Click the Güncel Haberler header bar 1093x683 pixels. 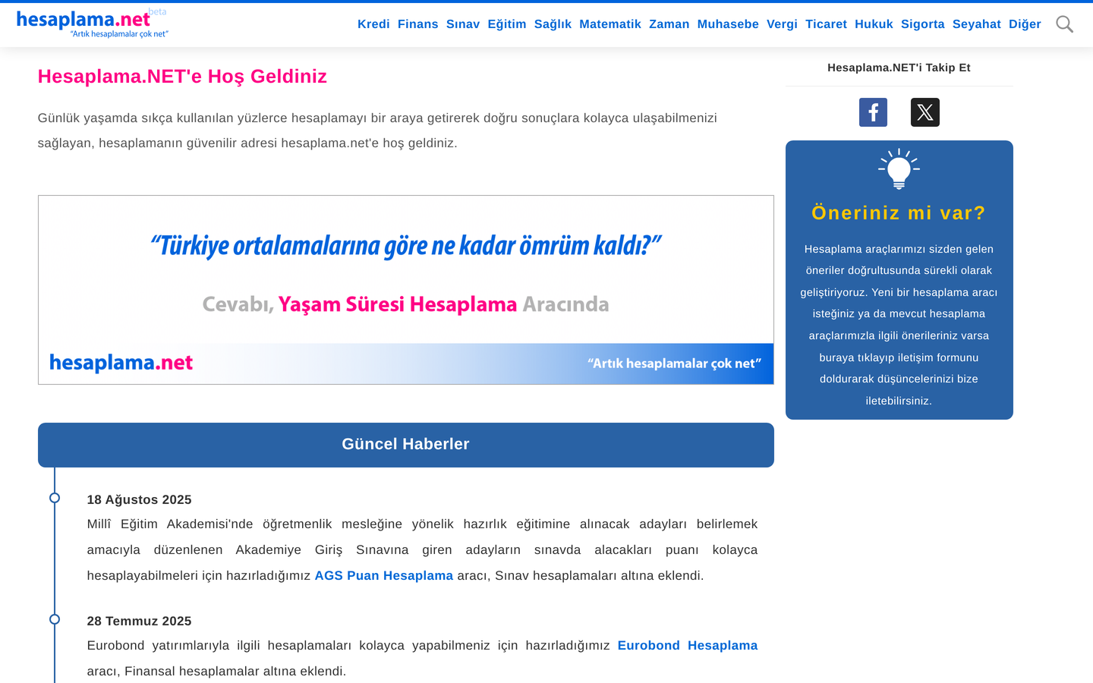coord(406,445)
